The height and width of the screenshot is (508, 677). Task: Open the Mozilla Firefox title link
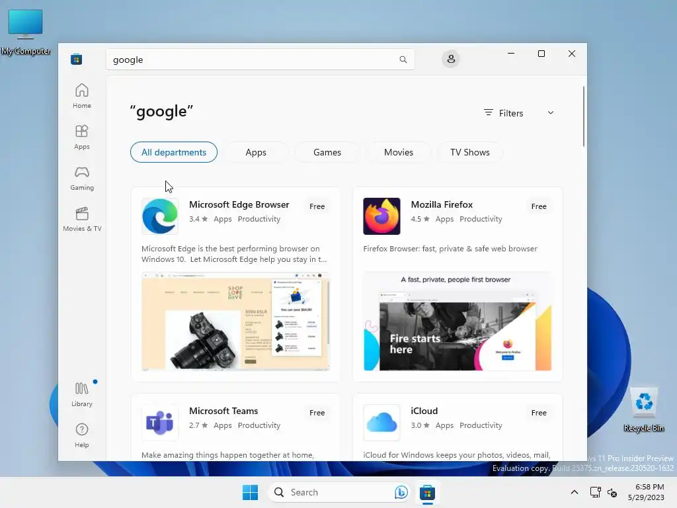(442, 205)
